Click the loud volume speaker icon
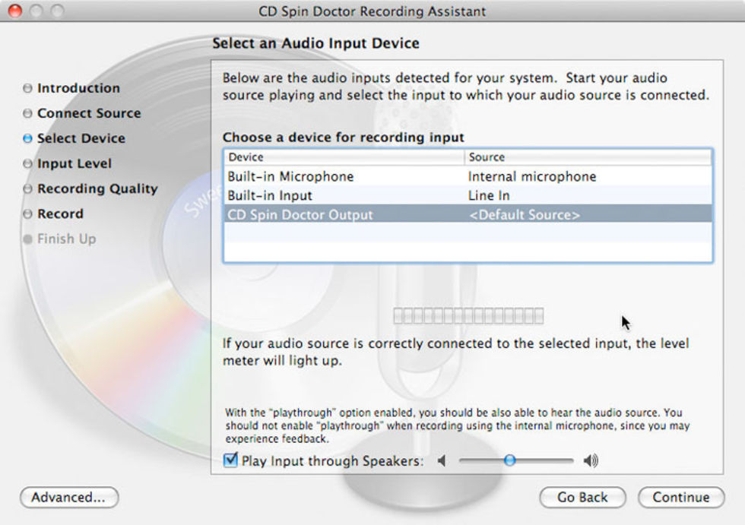 [591, 460]
